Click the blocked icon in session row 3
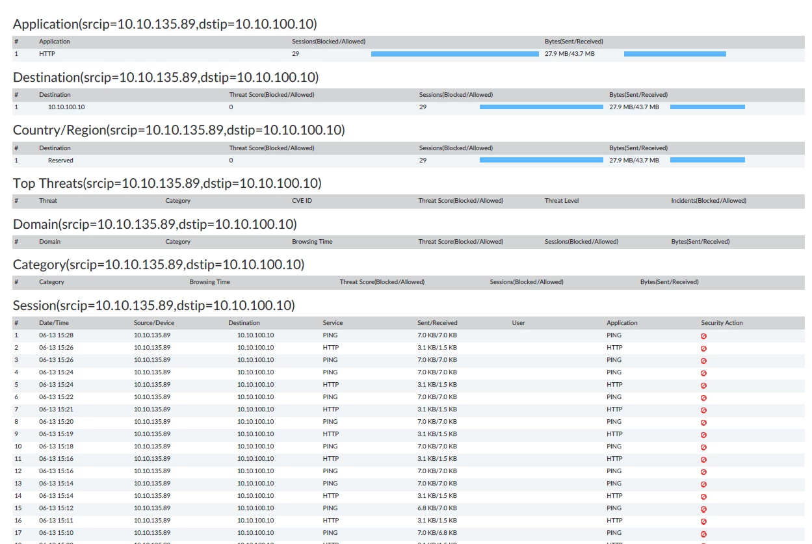 (703, 361)
